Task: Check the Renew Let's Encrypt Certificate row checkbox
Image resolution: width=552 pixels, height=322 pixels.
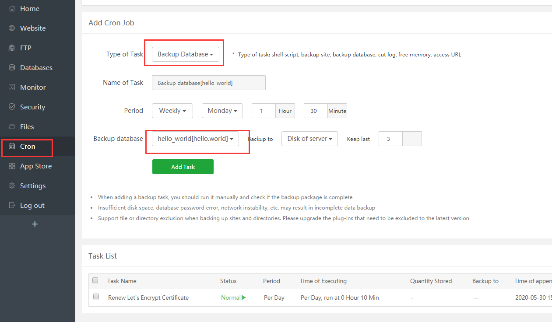Action: coord(96,297)
